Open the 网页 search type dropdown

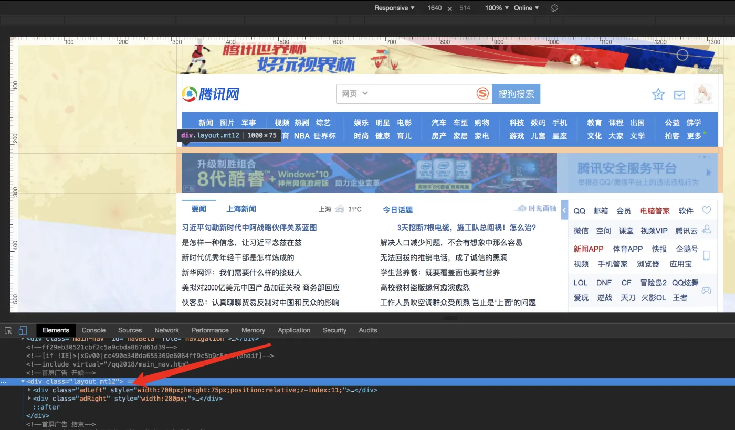tap(355, 94)
